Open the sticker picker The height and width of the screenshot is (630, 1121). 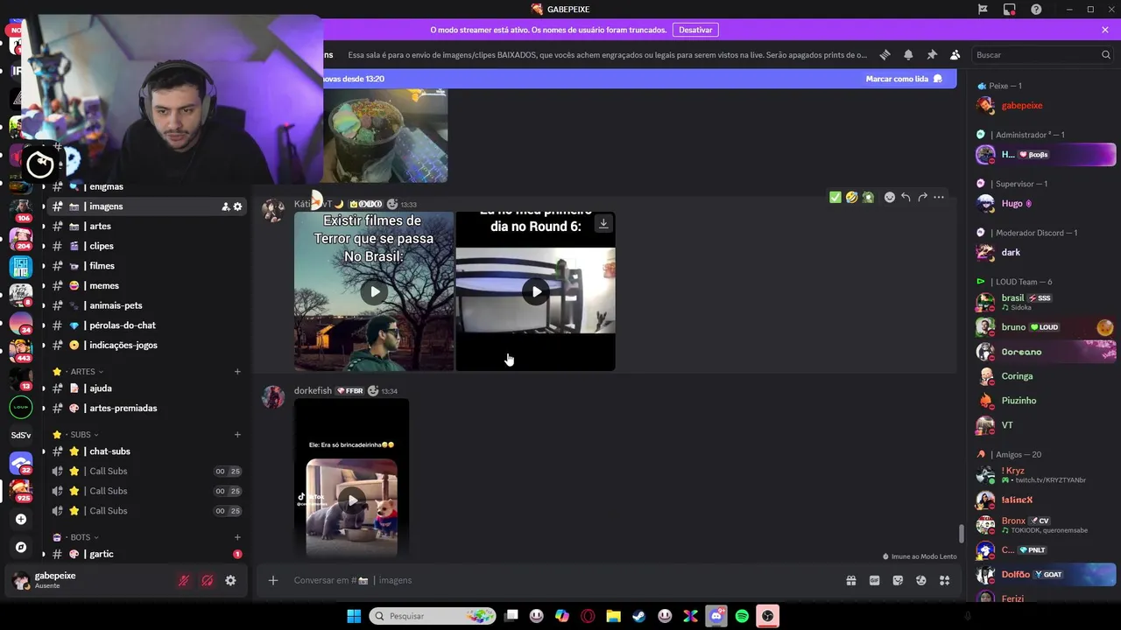click(898, 580)
